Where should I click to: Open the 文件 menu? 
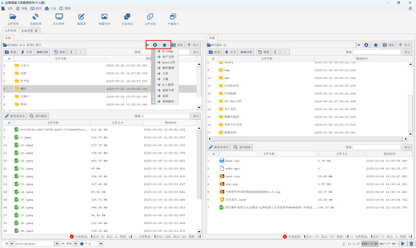click(7, 8)
